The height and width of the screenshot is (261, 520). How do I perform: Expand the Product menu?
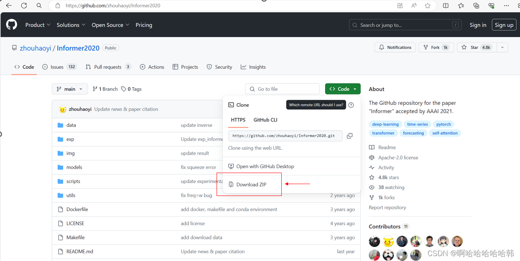coord(38,25)
